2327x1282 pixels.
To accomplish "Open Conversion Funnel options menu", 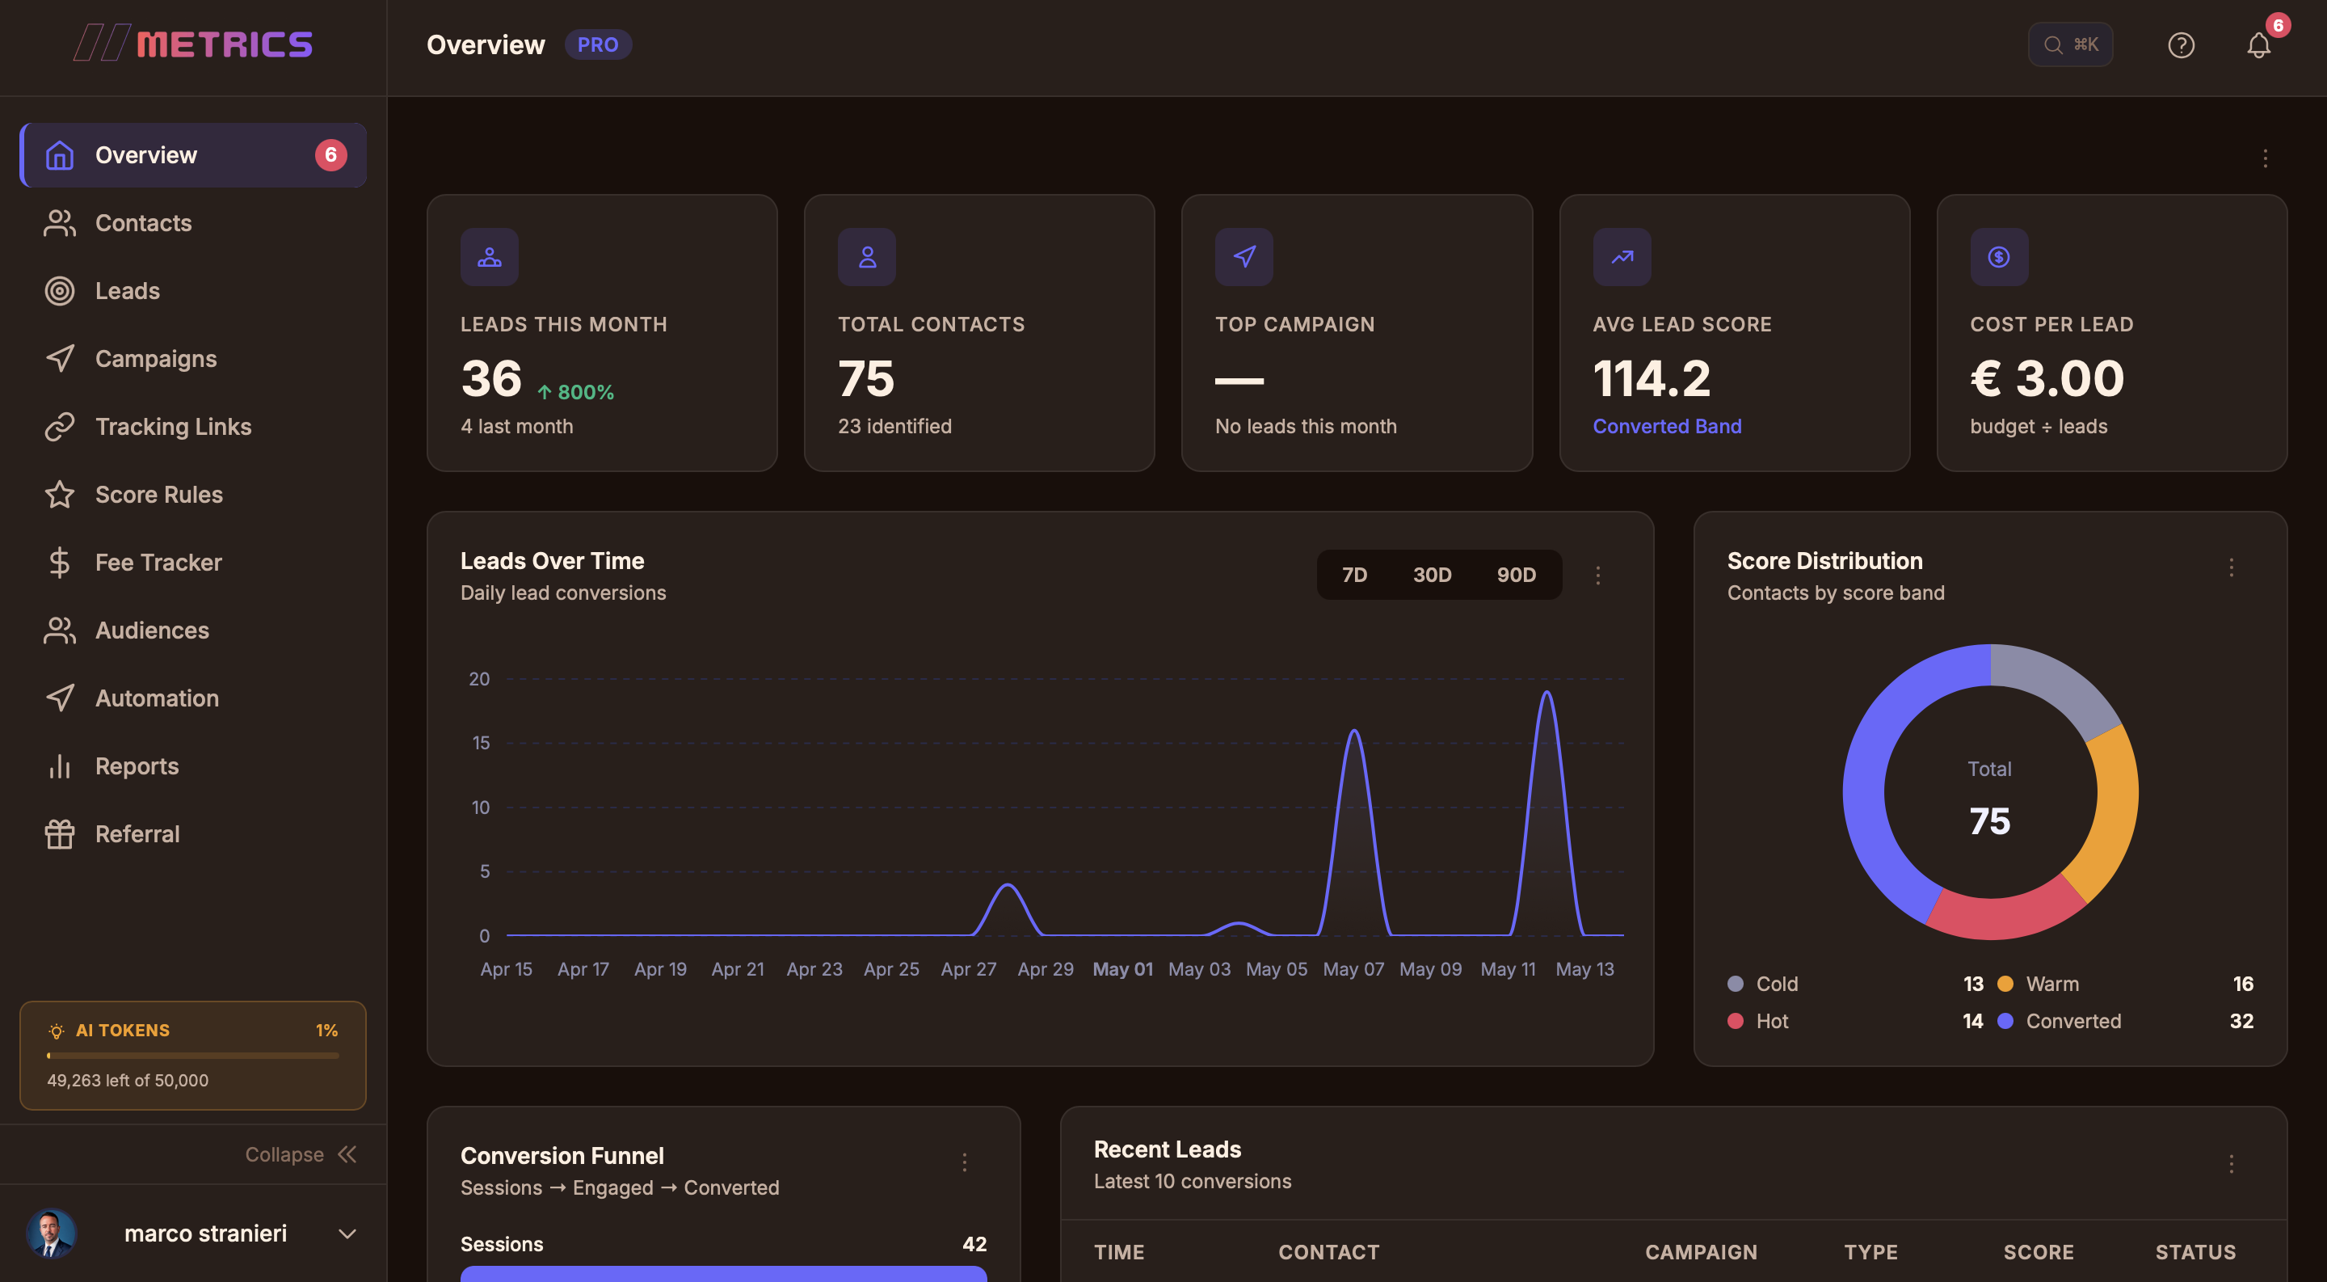I will click(x=964, y=1162).
